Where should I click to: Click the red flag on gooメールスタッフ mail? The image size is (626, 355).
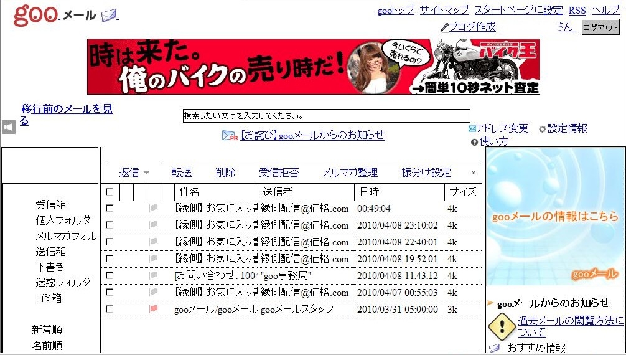pos(153,309)
